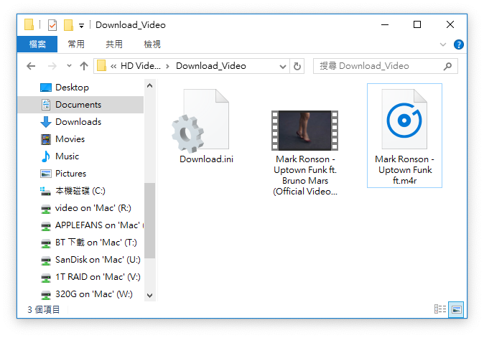The image size is (484, 338).
Task: Select Downloads in navigation pane
Action: pos(81,122)
